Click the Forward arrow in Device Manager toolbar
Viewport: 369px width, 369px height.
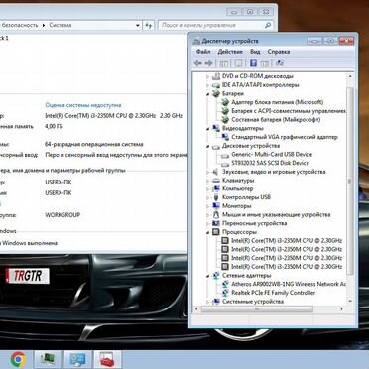(x=208, y=63)
